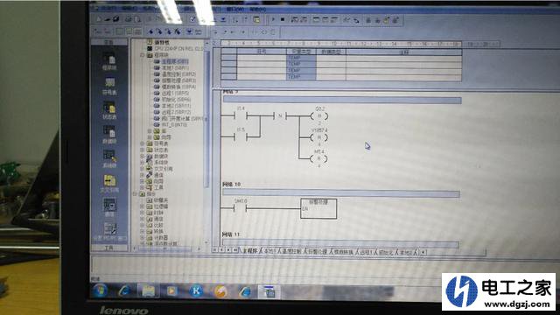
Task: Click tab scroll arrow right of editor tabs
Action: [x=423, y=252]
